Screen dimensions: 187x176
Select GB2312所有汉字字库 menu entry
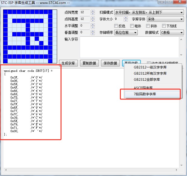[x=153, y=73]
